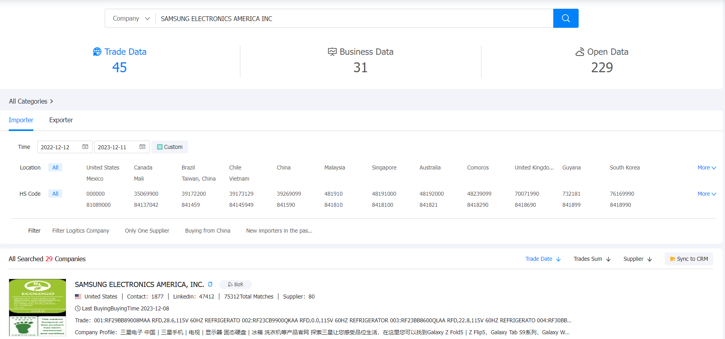Apply New importers in the past filter

tap(279, 231)
